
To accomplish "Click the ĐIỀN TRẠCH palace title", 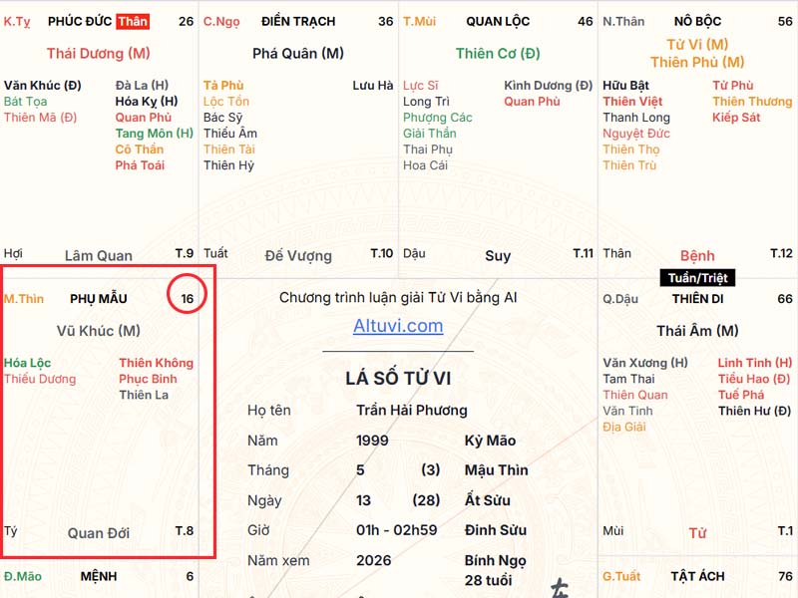I will pyautogui.click(x=298, y=21).
